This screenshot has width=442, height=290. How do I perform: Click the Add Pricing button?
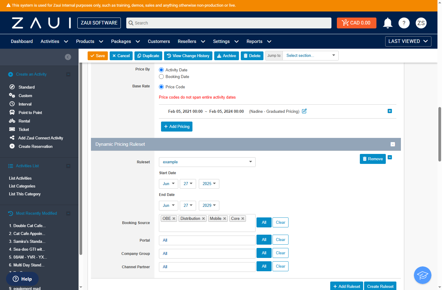(x=177, y=126)
